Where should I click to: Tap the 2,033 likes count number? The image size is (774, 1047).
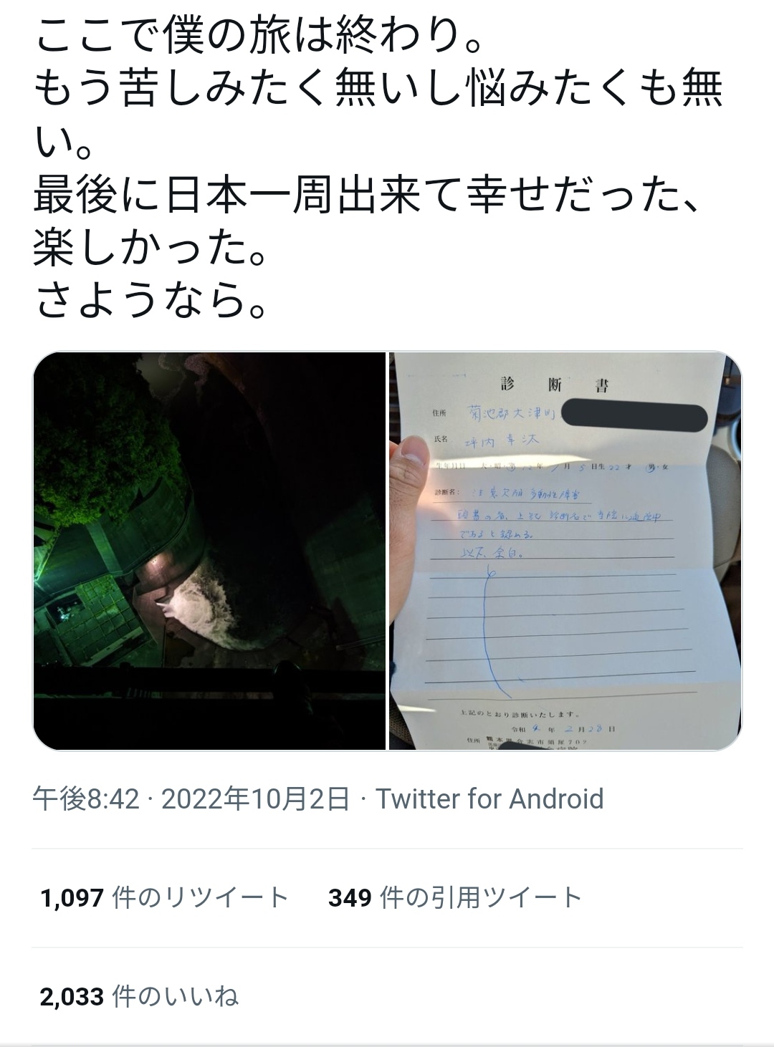[72, 996]
